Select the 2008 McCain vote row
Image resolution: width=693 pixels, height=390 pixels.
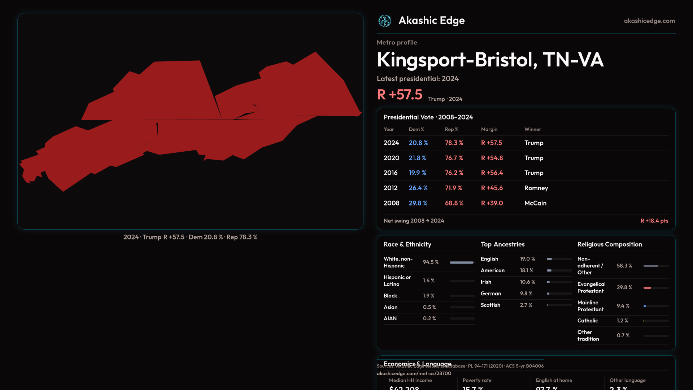(526, 203)
